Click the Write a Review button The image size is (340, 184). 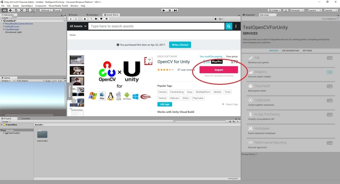[x=180, y=45]
